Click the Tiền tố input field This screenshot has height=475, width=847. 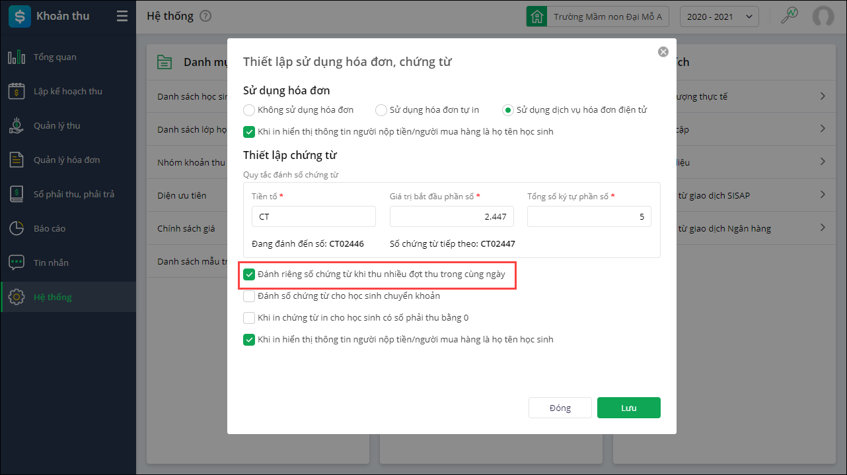coord(314,216)
